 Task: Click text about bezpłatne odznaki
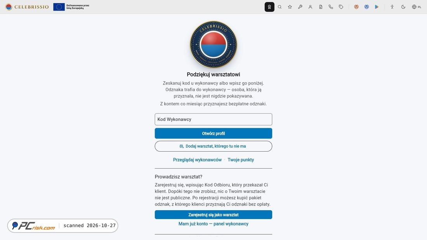click(213, 104)
